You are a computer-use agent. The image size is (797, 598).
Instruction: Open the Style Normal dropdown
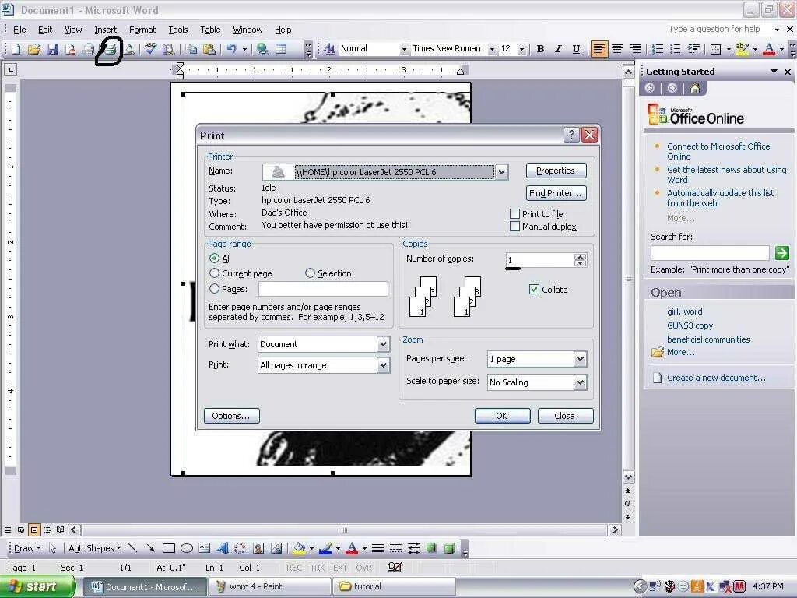pyautogui.click(x=404, y=49)
